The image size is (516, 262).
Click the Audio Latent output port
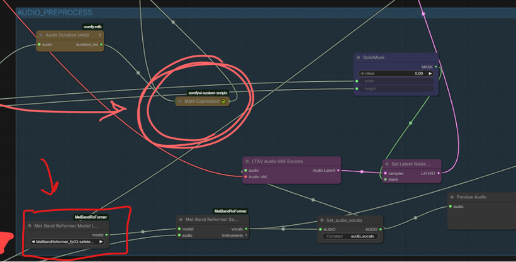pyautogui.click(x=338, y=170)
